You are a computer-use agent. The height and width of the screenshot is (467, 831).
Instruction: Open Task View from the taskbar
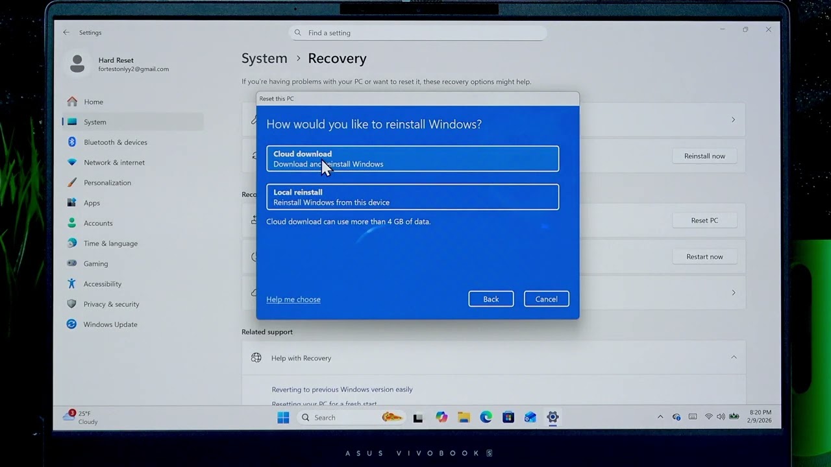(418, 418)
